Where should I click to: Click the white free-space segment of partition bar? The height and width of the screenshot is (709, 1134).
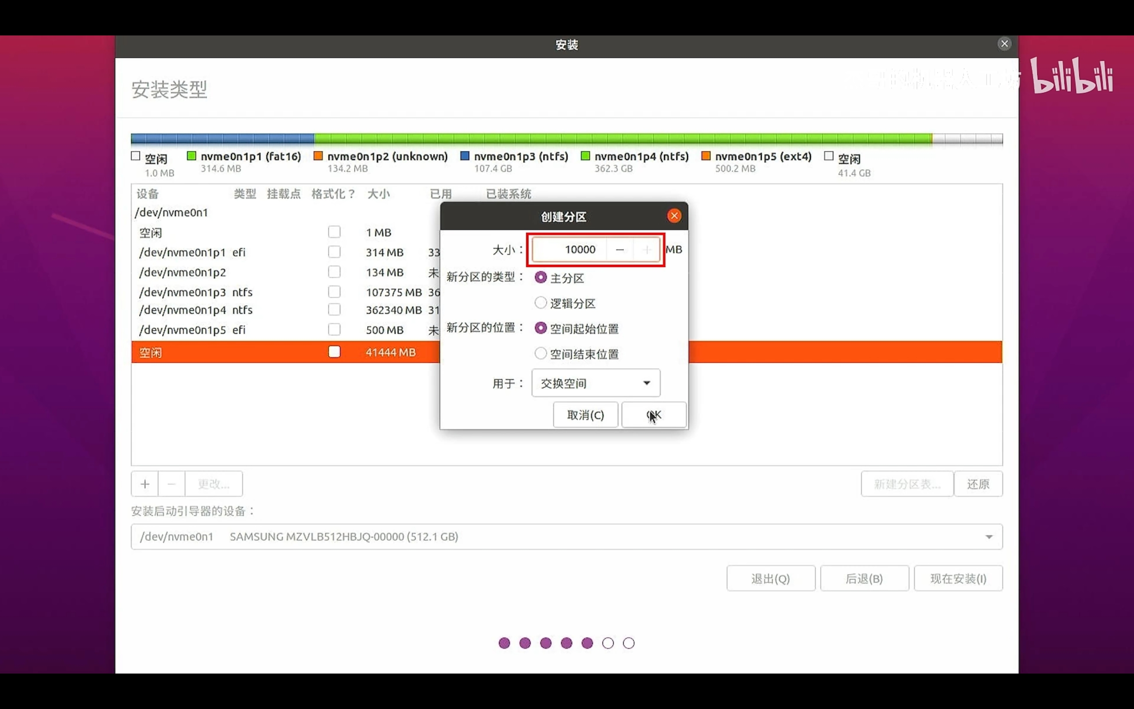click(967, 138)
